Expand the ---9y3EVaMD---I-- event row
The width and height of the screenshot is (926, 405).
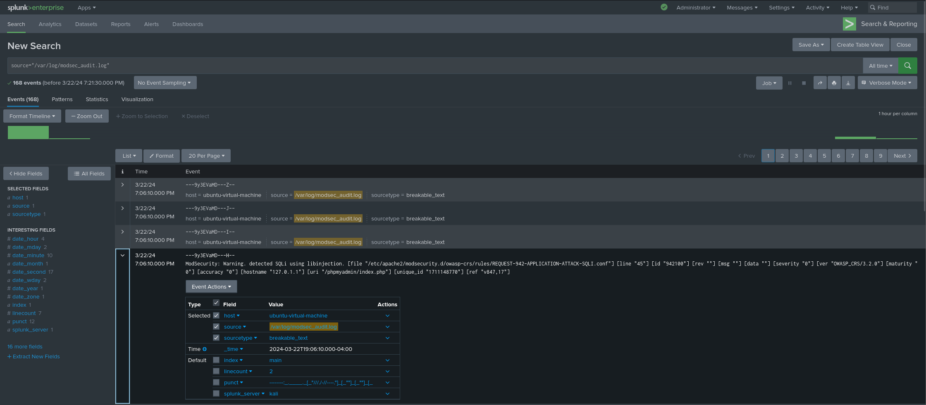122,232
